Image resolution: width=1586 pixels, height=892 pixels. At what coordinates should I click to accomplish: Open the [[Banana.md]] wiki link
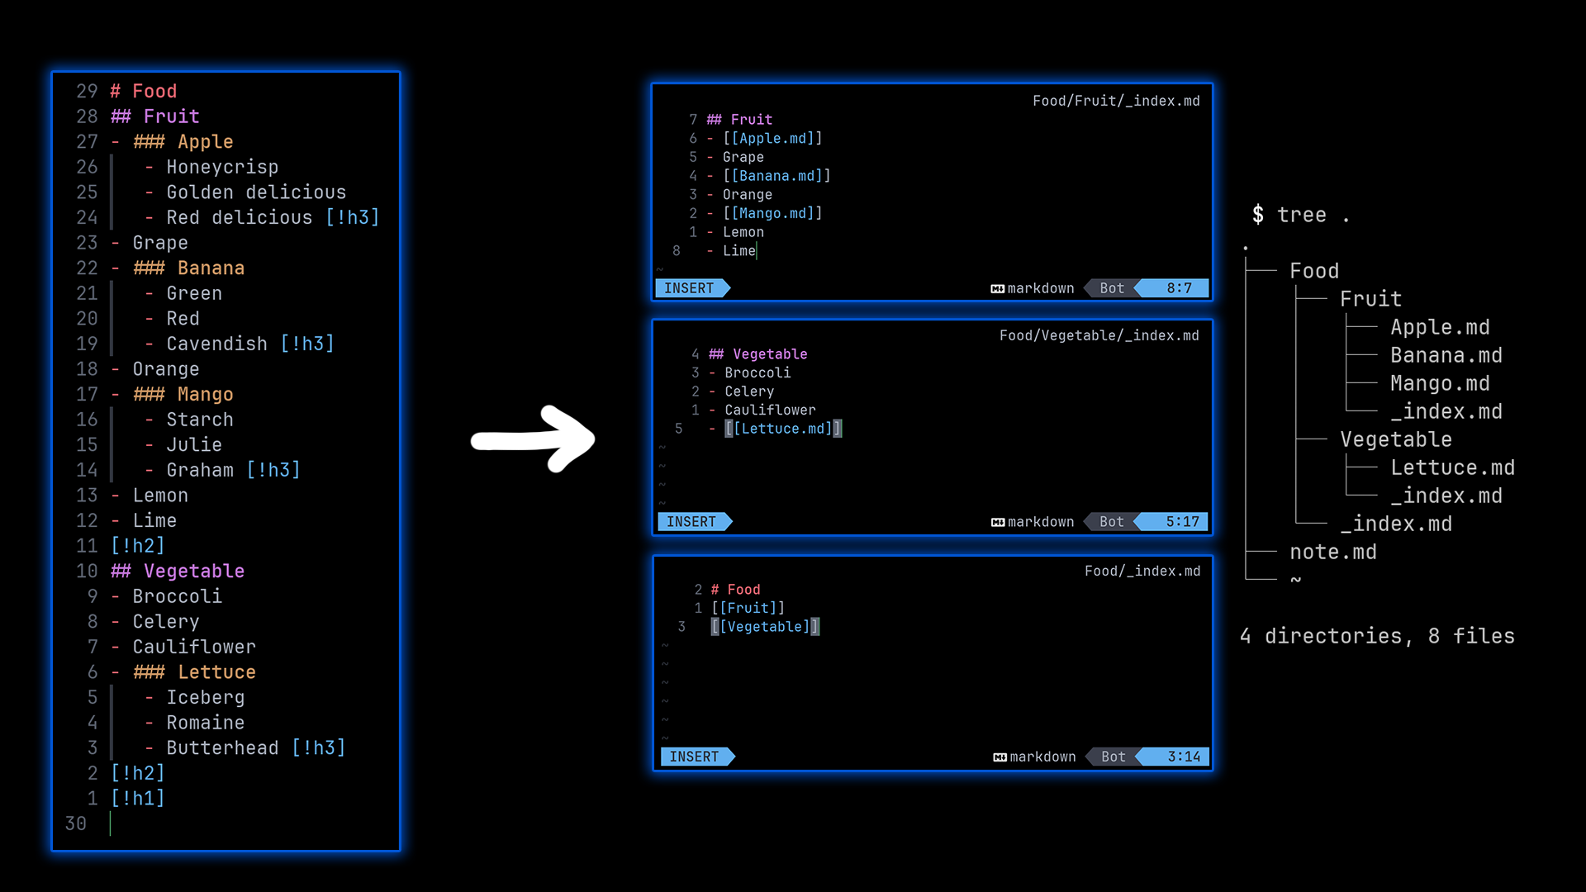click(x=776, y=176)
